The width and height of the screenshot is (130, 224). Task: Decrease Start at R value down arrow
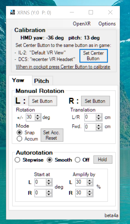[x=49, y=194]
